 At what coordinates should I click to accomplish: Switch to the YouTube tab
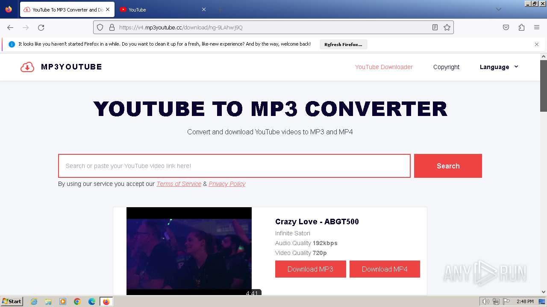pos(162,9)
